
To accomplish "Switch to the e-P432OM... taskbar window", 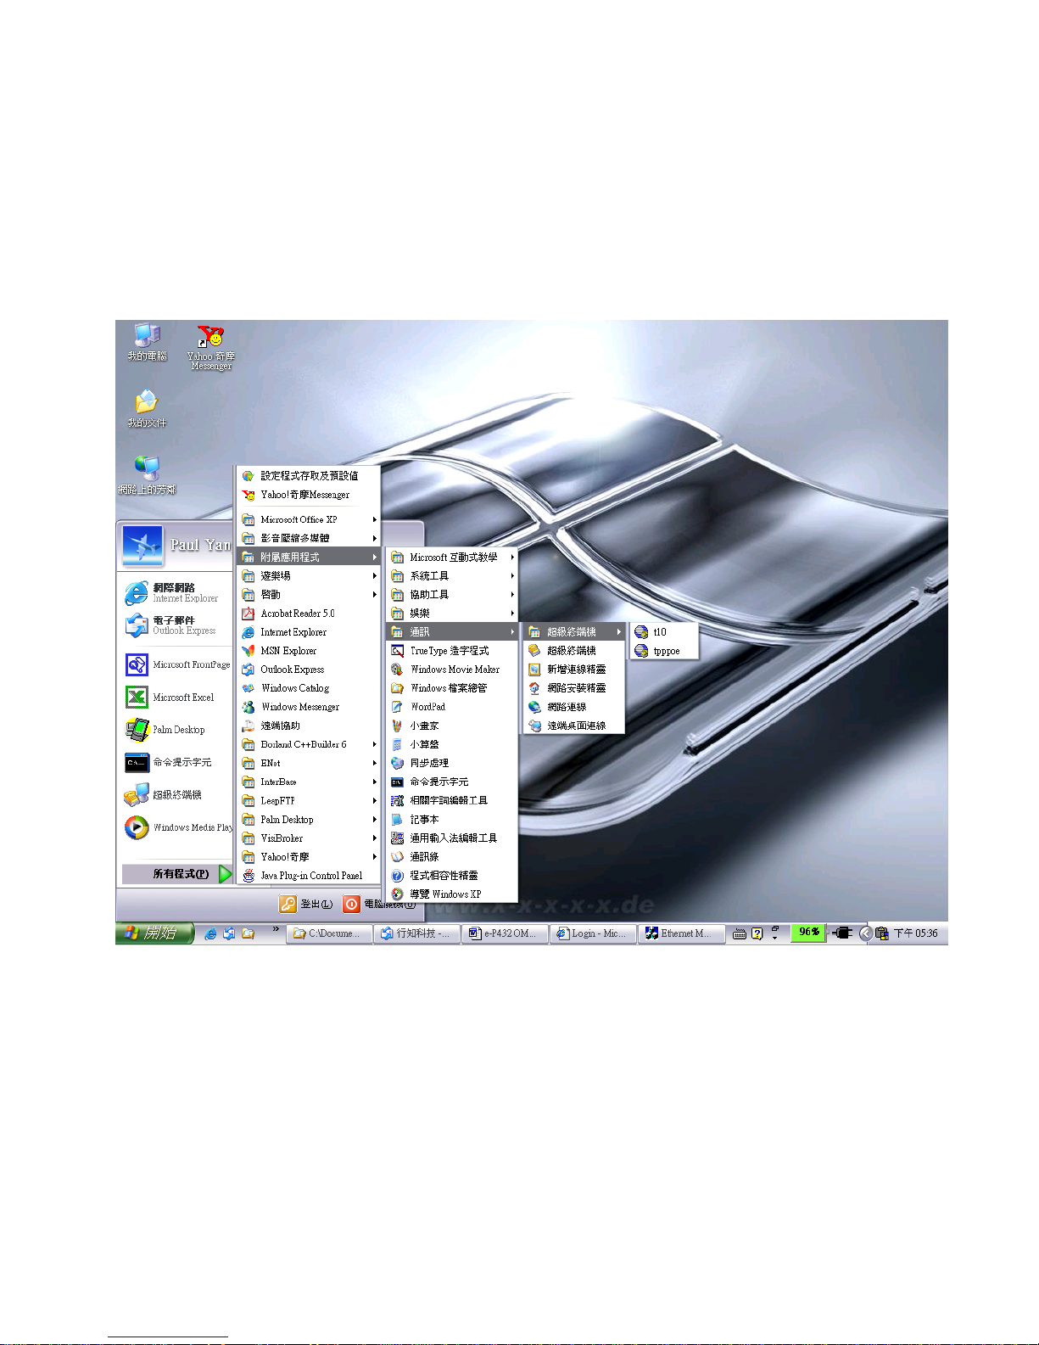I will (x=505, y=933).
